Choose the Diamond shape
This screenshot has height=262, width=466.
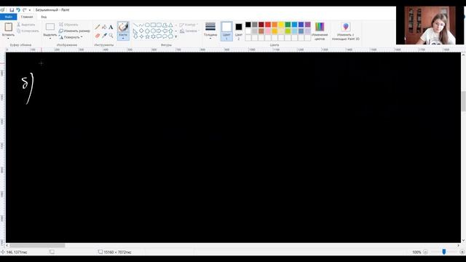coord(141,31)
